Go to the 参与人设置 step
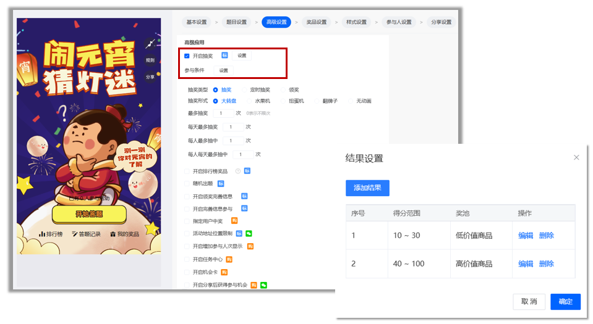Image resolution: width=593 pixels, height=324 pixels. 399,22
